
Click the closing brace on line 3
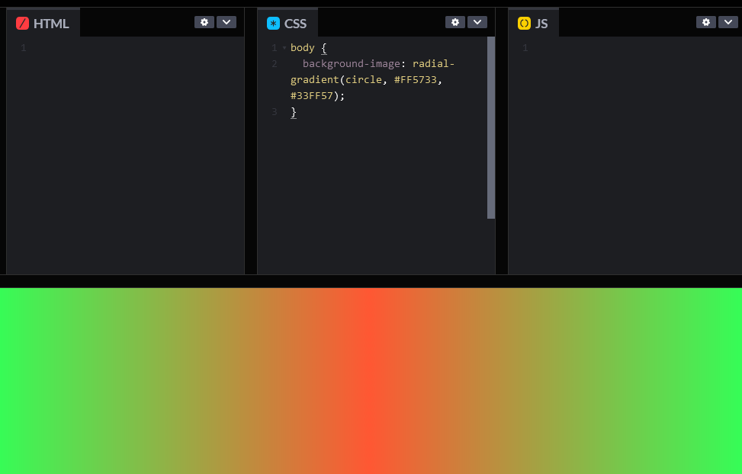click(294, 112)
